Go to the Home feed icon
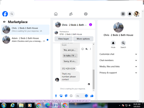Screen dimensions: 144x108 pos(56,14)
